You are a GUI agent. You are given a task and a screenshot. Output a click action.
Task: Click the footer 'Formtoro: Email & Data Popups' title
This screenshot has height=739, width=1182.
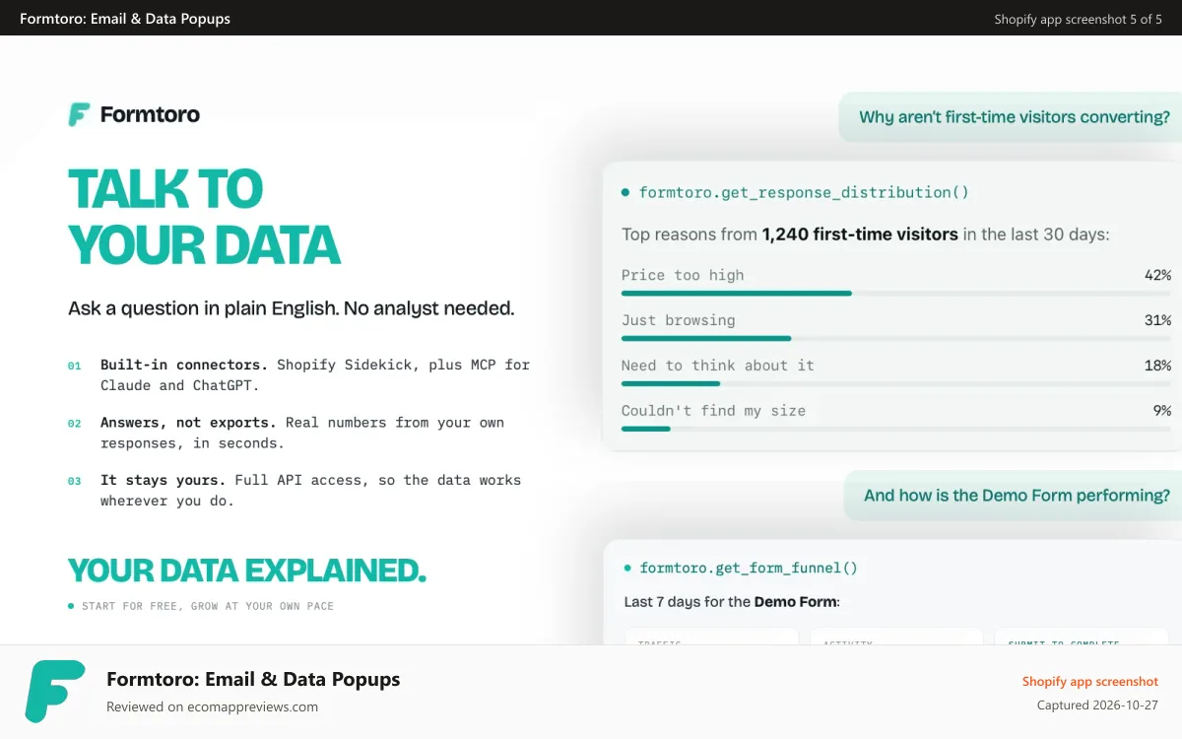253,679
